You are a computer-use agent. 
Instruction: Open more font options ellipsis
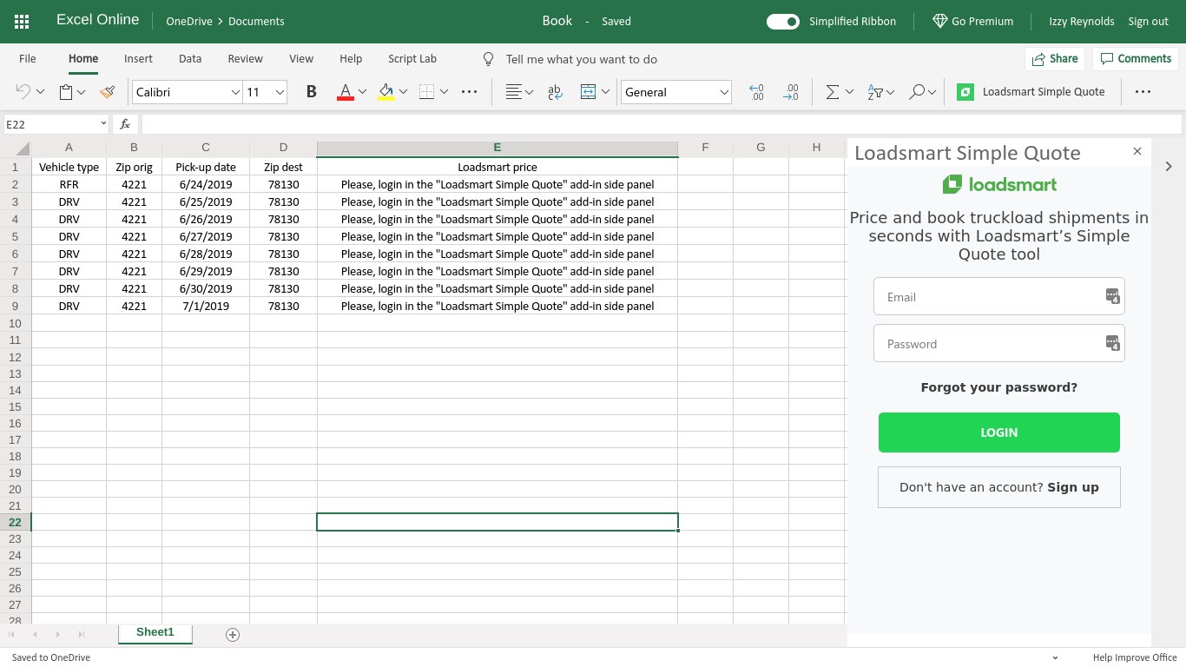(469, 92)
